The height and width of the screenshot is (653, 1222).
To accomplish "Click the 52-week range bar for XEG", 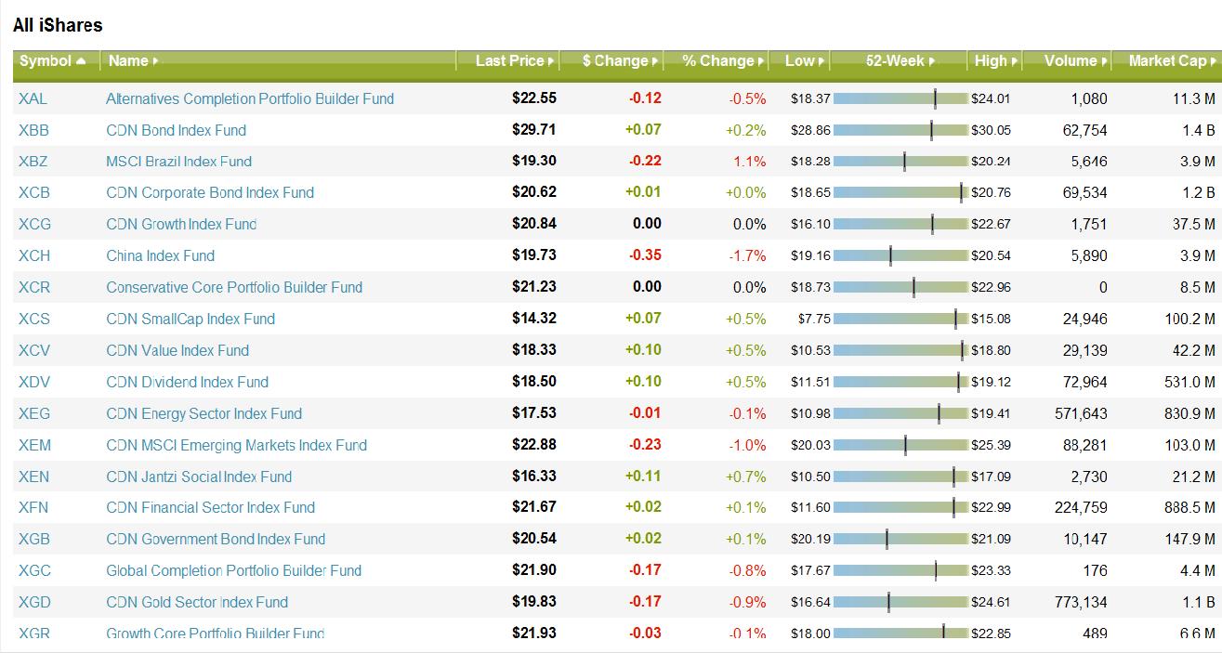I will click(x=900, y=413).
